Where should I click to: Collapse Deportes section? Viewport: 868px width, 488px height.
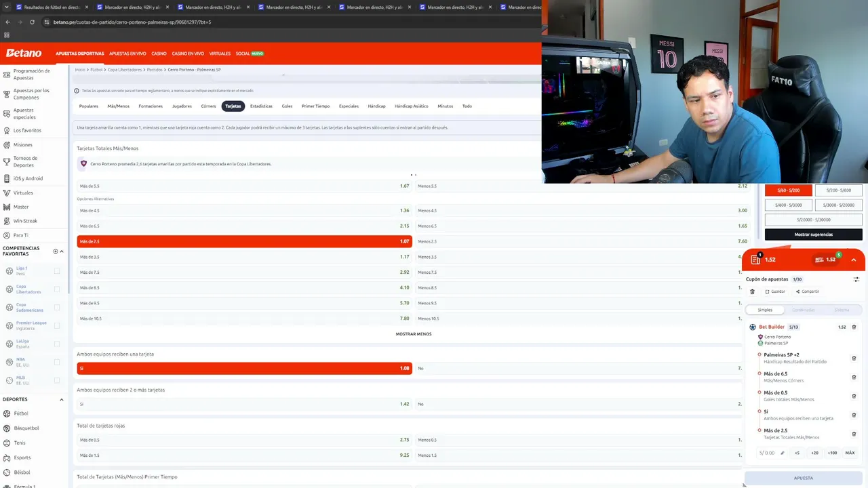tap(62, 400)
